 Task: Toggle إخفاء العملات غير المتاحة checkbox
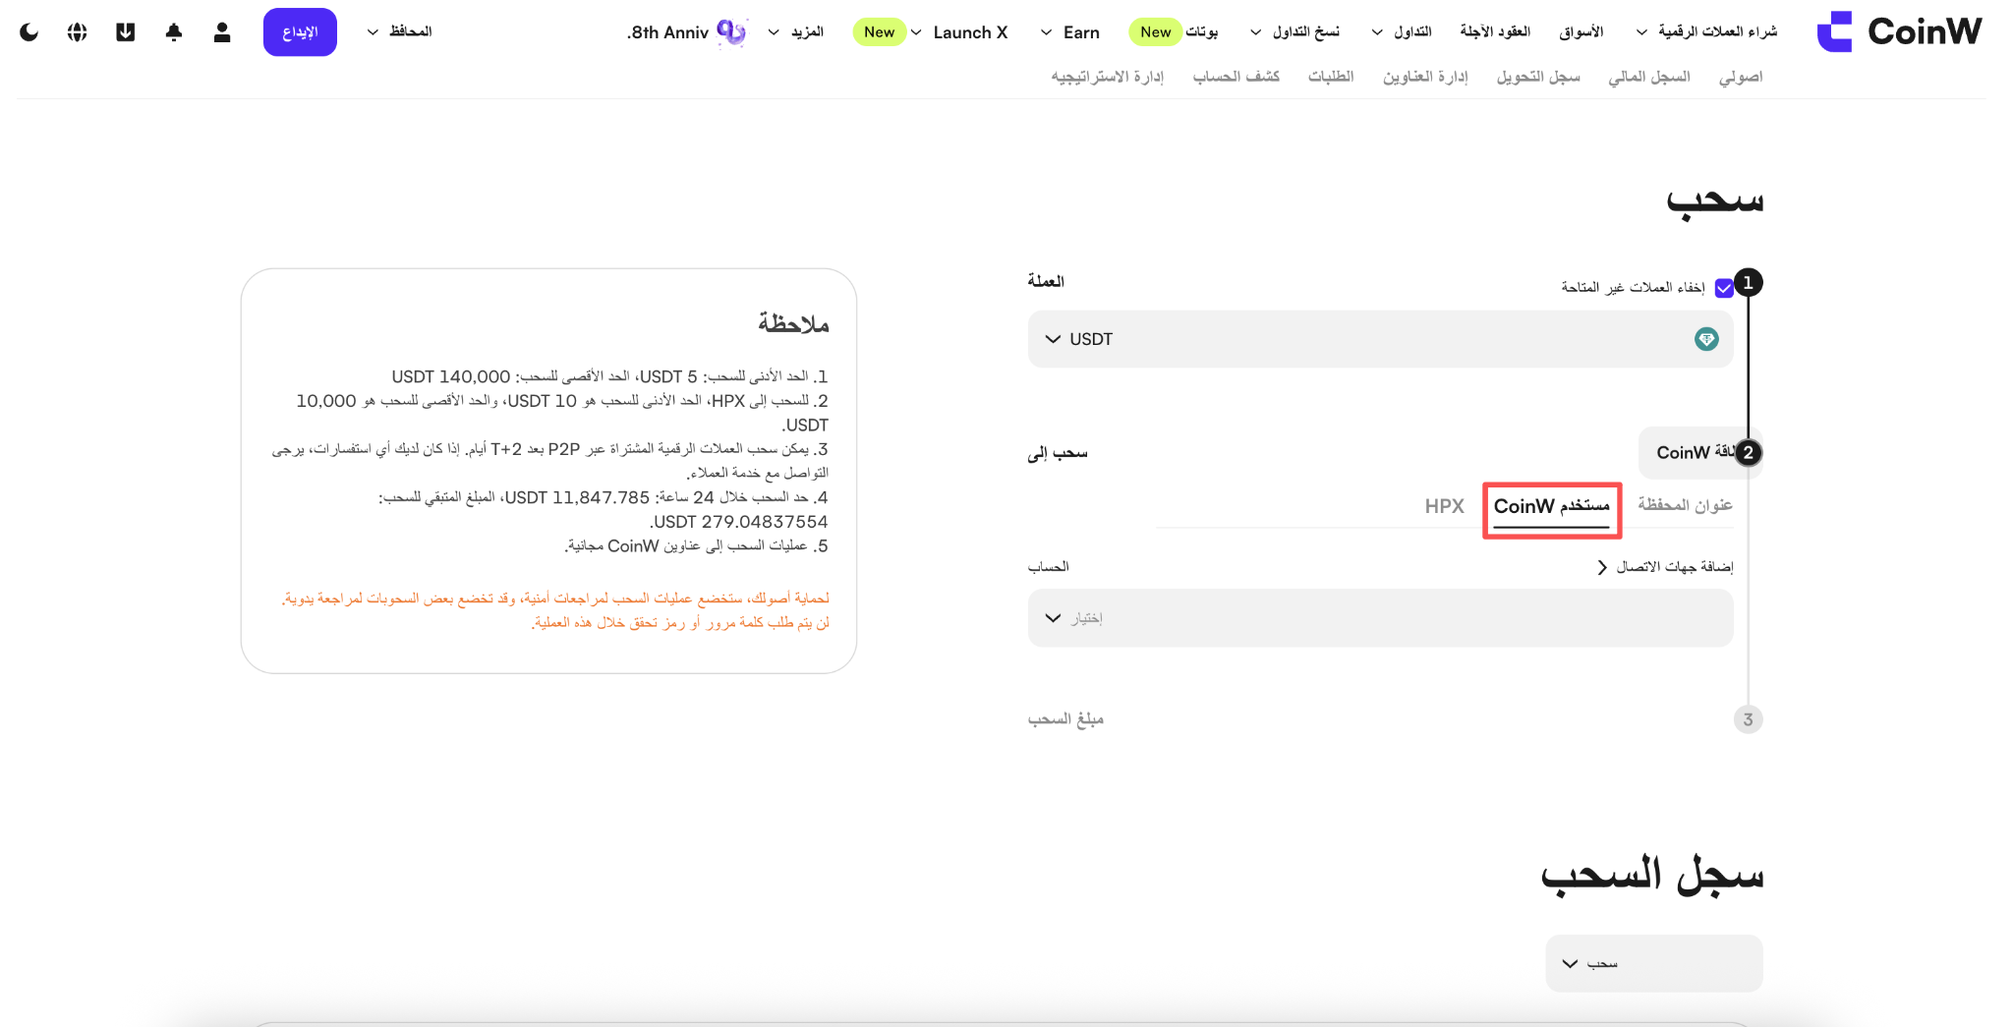click(x=1724, y=288)
